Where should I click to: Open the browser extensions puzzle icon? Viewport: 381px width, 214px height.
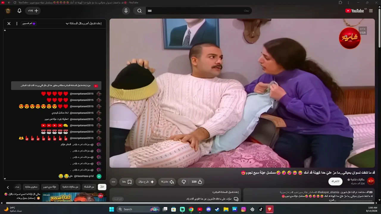(340, 3)
